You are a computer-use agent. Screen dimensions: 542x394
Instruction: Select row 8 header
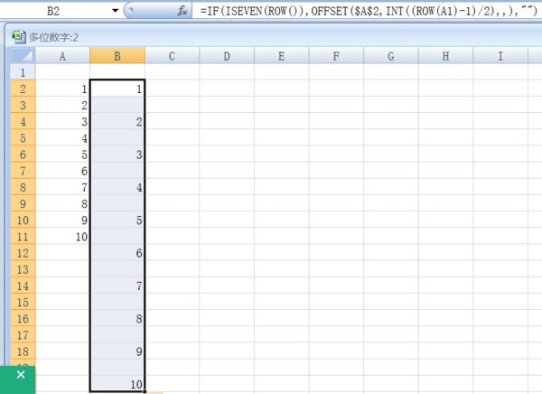pos(23,187)
